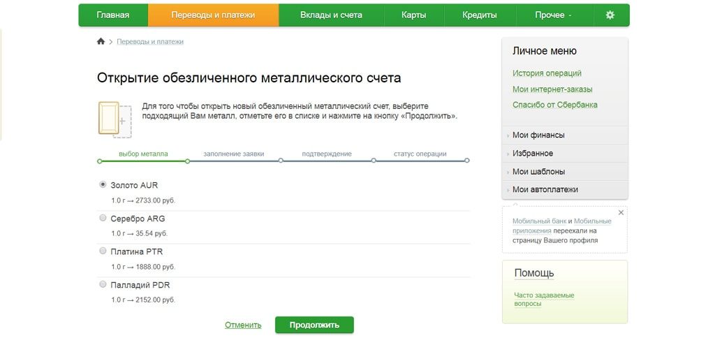Click the home icon in breadcrumb
Image resolution: width=715 pixels, height=338 pixels.
tap(101, 42)
